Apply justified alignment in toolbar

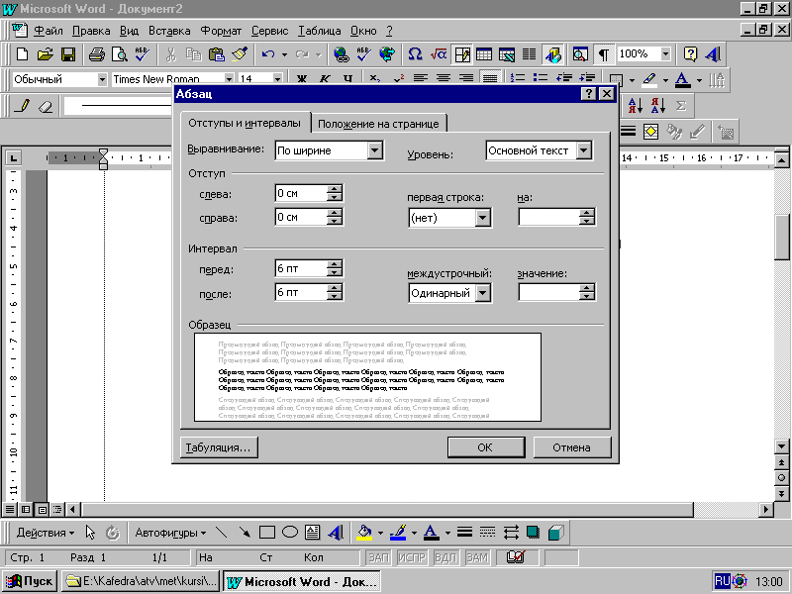489,79
